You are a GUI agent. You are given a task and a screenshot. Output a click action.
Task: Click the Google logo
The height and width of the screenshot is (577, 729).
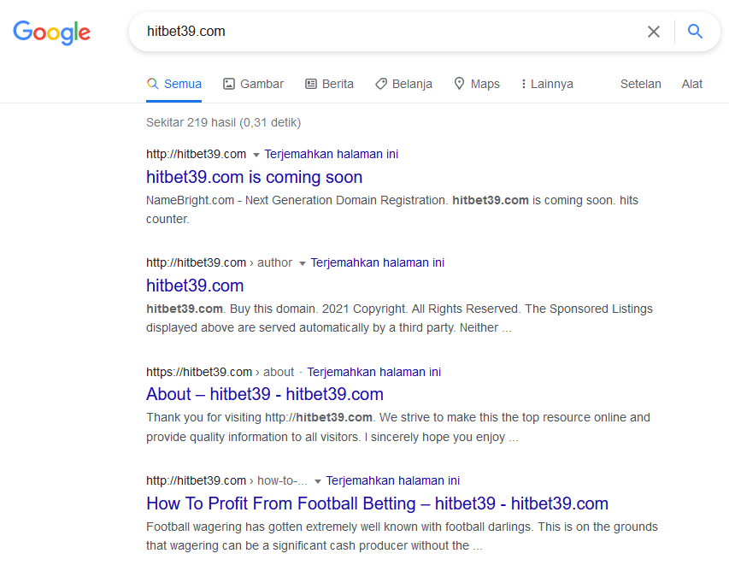(51, 32)
